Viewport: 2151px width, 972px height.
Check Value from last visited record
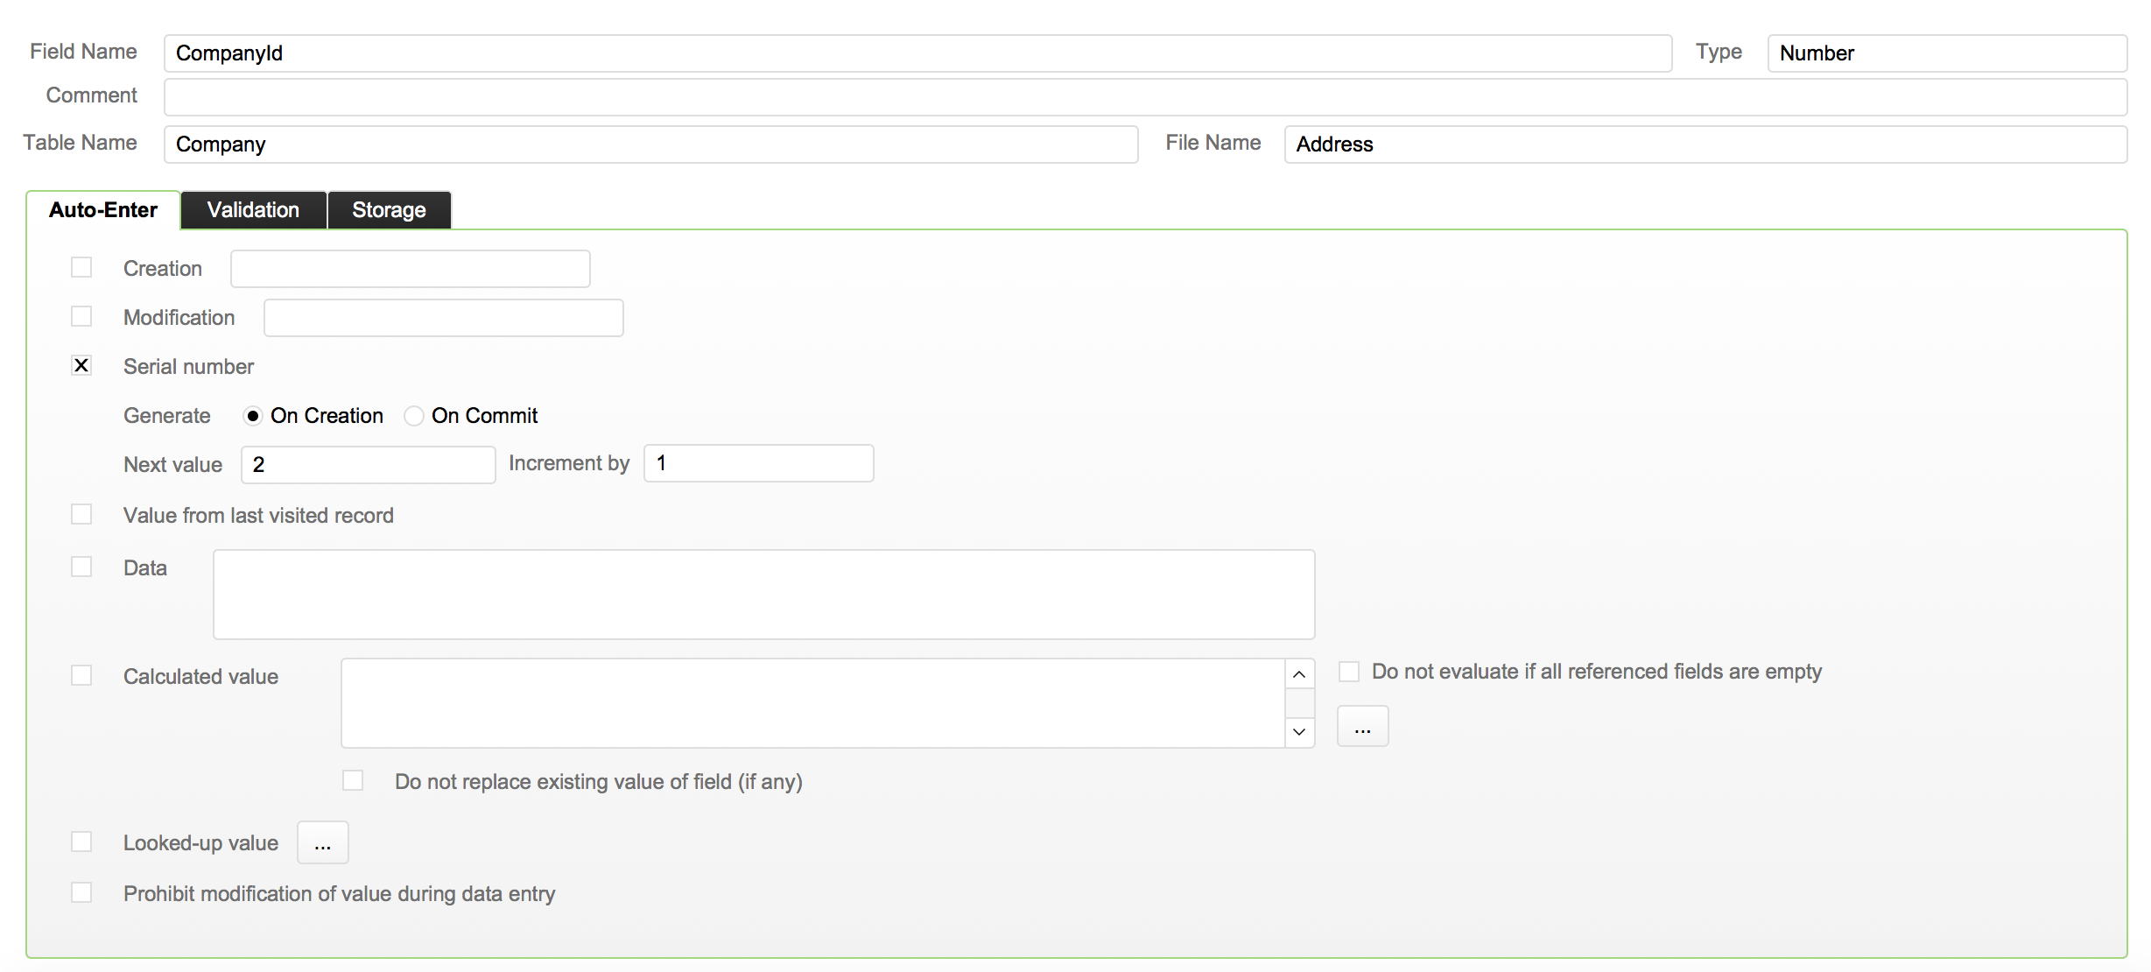[x=81, y=515]
